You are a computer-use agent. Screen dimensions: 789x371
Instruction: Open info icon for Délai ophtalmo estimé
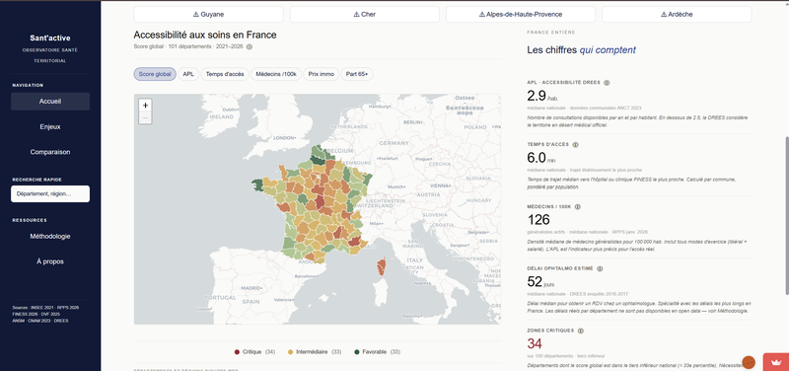[x=600, y=268]
